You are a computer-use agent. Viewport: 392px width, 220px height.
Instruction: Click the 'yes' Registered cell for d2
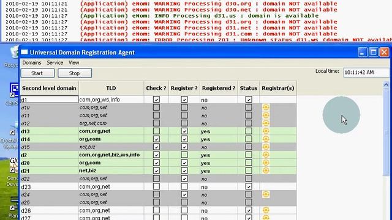(219, 155)
